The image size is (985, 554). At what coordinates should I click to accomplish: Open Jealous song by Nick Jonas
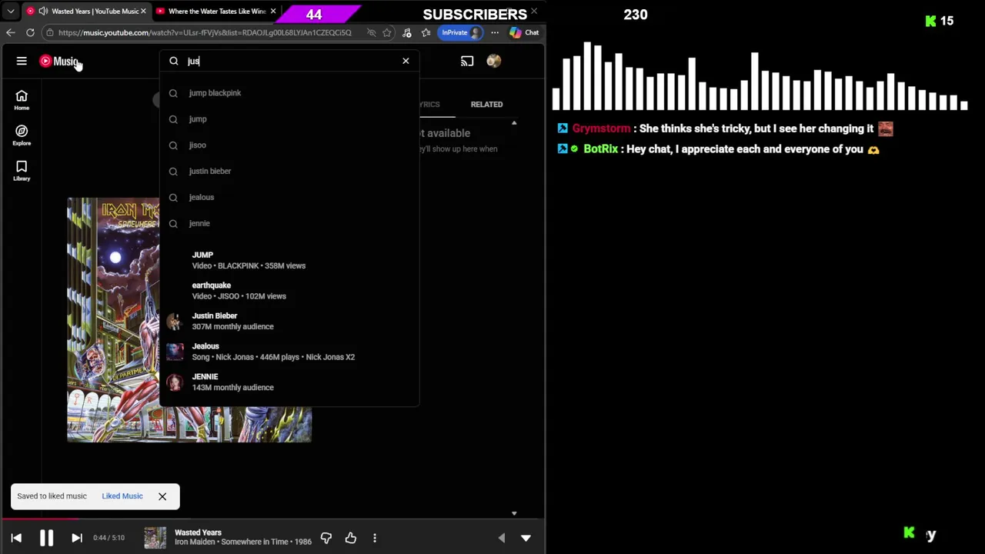(289, 352)
